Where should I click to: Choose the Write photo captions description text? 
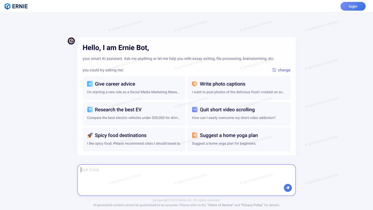(x=238, y=92)
